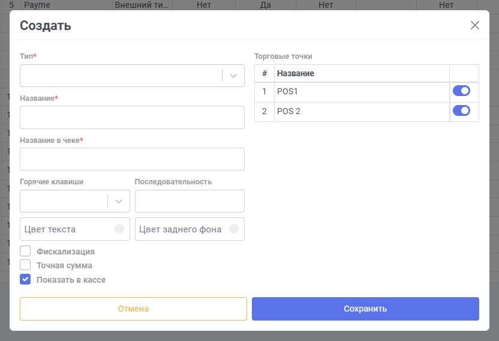Click the Название input field
The image size is (499, 341).
(x=132, y=117)
